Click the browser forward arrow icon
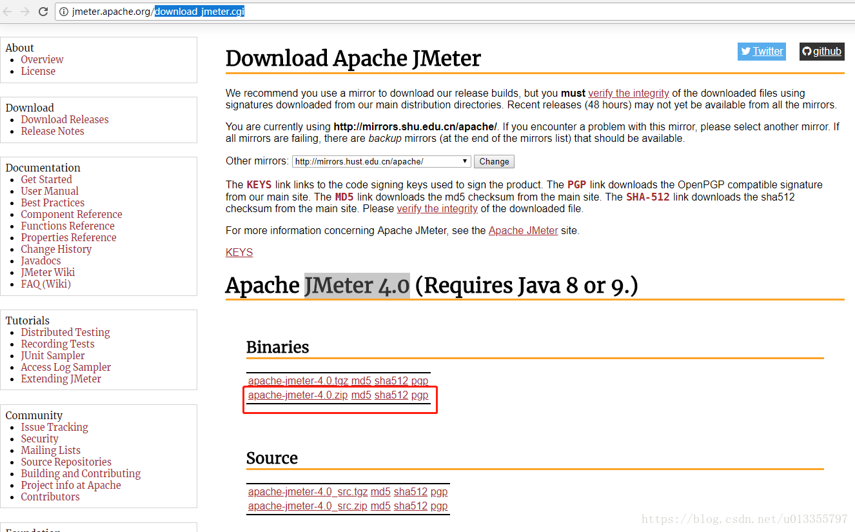The height and width of the screenshot is (532, 855). 25,12
